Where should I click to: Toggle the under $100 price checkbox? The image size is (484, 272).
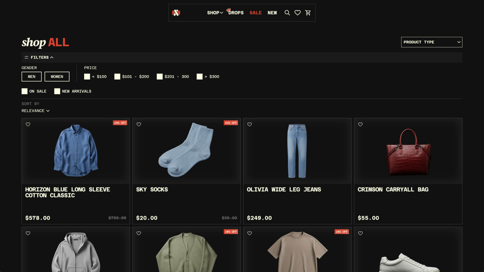point(87,77)
